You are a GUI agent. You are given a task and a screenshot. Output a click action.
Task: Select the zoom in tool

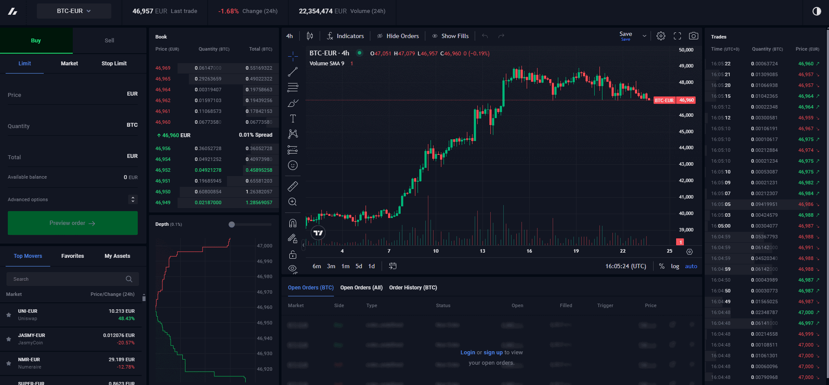(x=293, y=202)
